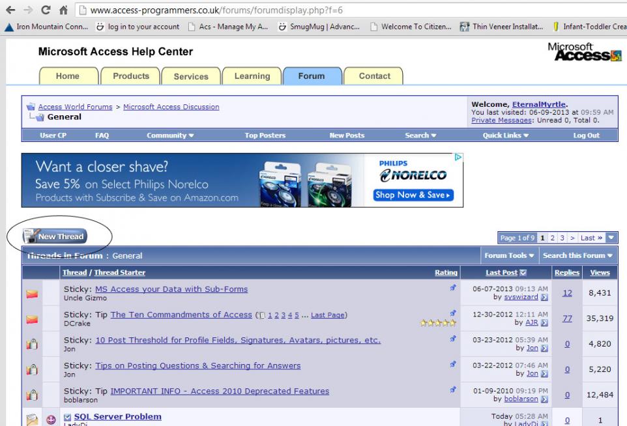The width and height of the screenshot is (627, 426).
Task: Switch to the Products tab
Action: [131, 76]
